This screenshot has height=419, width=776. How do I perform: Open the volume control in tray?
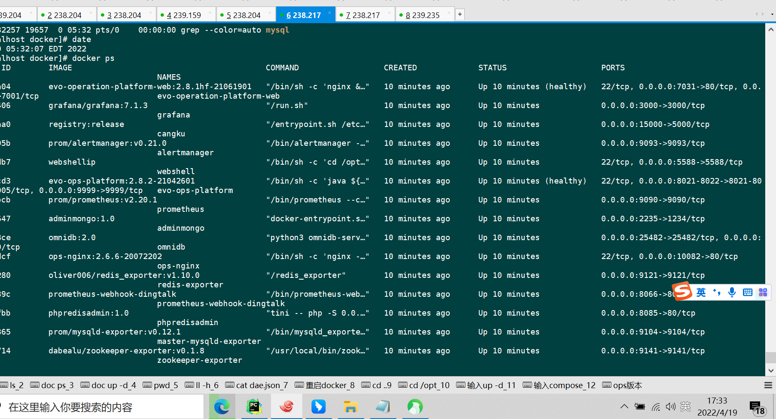pos(670,407)
